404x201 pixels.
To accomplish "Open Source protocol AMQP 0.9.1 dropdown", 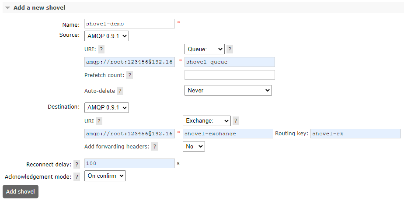I will tap(107, 36).
